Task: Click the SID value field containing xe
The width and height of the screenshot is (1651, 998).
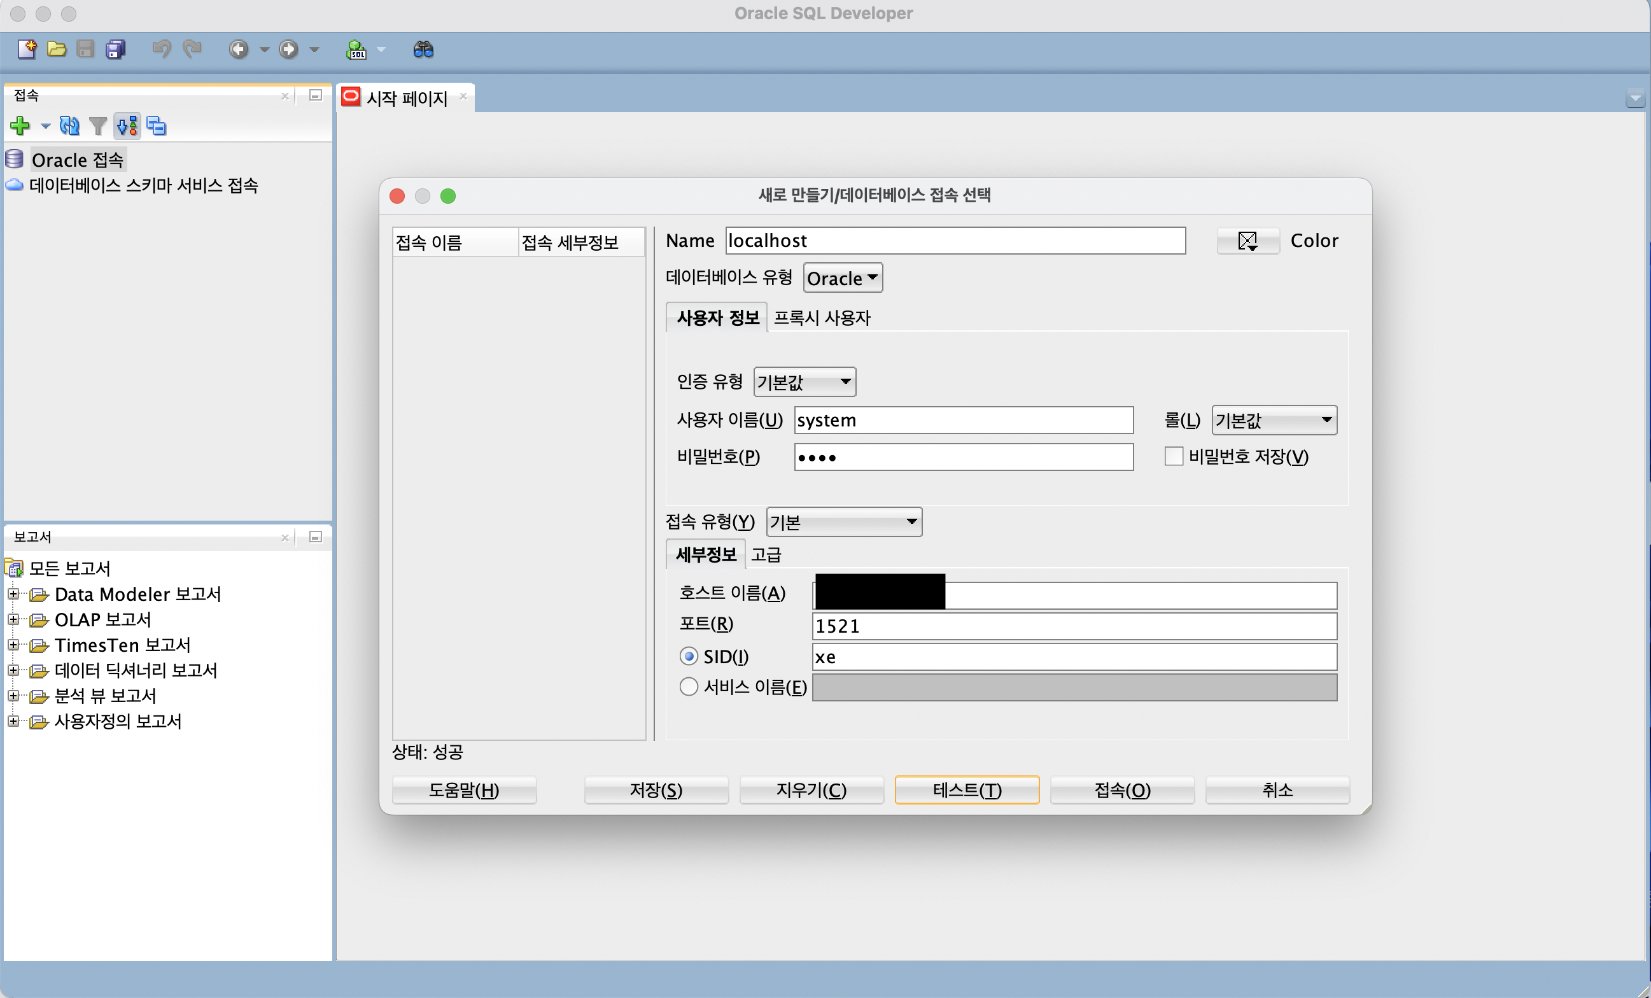Action: (x=1074, y=657)
